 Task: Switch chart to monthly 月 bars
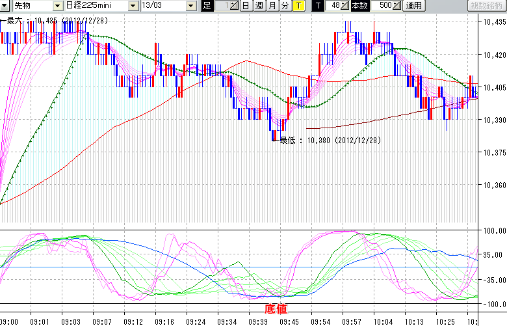click(x=272, y=6)
